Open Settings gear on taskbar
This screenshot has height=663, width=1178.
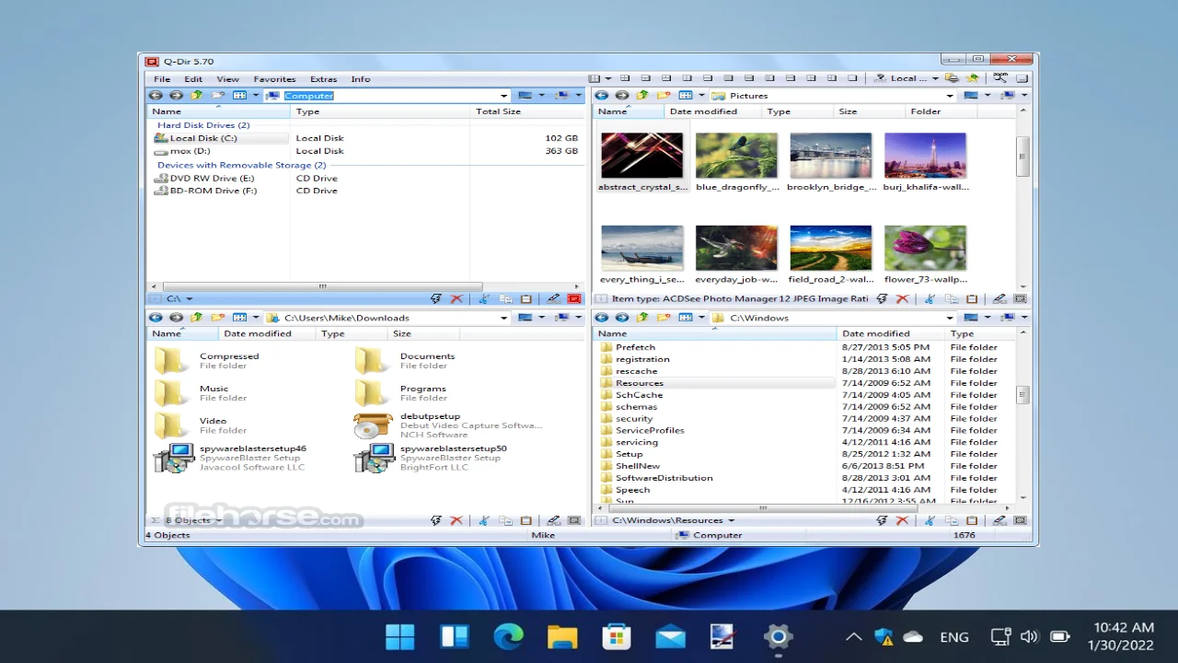pyautogui.click(x=778, y=636)
